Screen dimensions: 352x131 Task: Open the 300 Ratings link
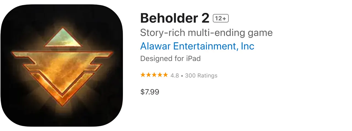coord(201,76)
